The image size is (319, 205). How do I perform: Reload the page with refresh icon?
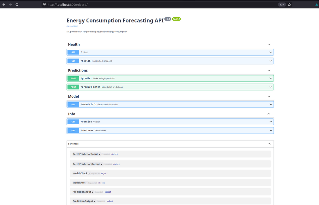pyautogui.click(x=17, y=4)
